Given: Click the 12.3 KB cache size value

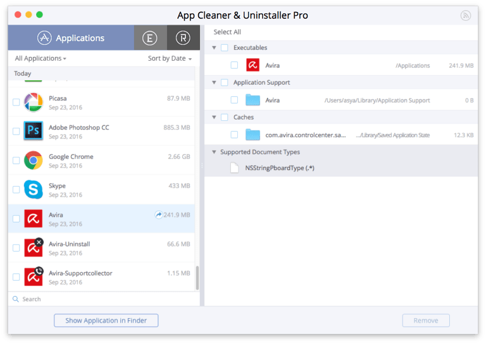Looking at the screenshot, I should 464,135.
